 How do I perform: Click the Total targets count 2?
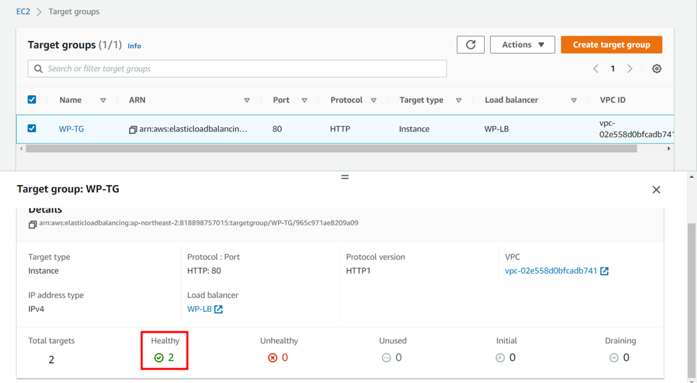(x=52, y=360)
